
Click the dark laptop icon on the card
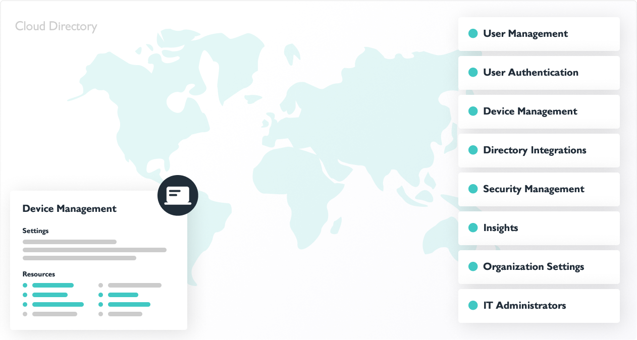pyautogui.click(x=178, y=195)
